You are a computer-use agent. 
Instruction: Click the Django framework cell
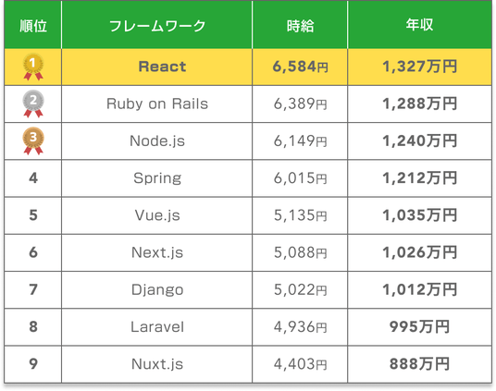pos(157,290)
